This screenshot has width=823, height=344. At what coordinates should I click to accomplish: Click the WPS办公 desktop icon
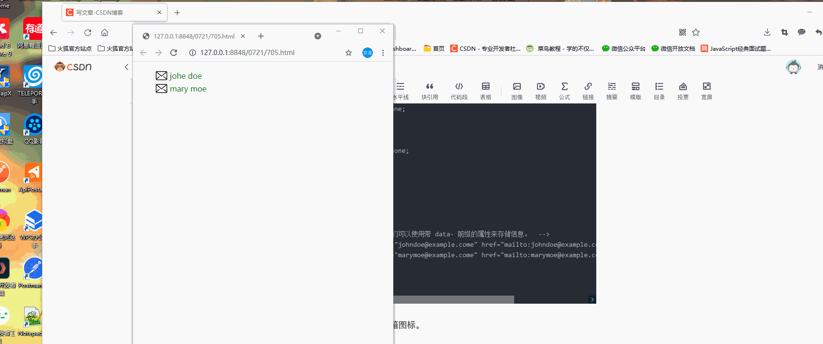pos(32,230)
